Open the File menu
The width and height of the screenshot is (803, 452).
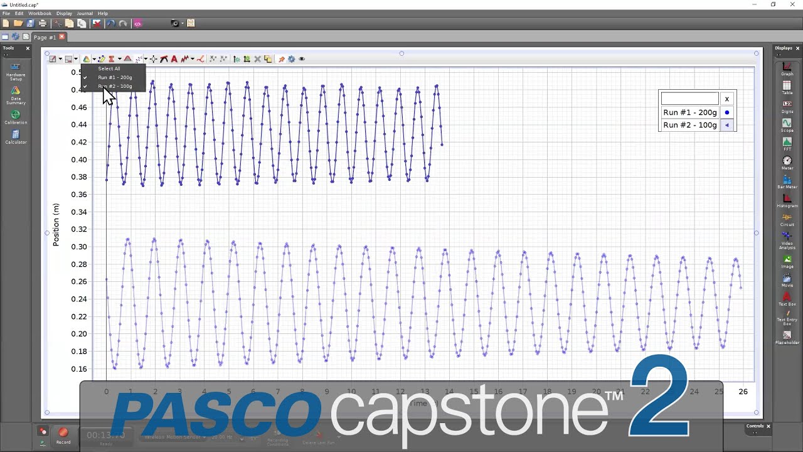coord(6,13)
